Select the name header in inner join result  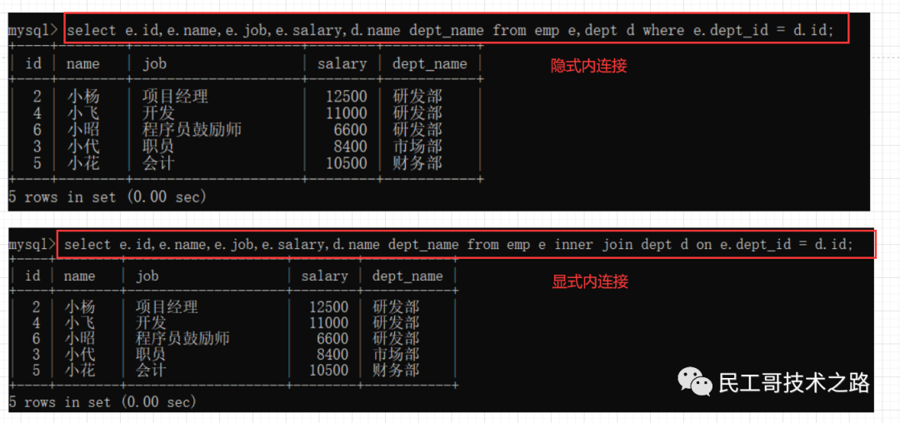80,276
